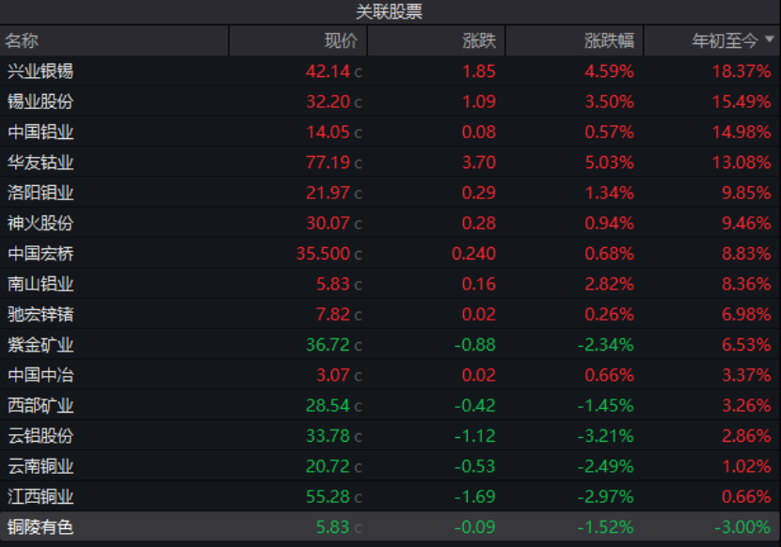Click 江西铜业 price 55.28
The width and height of the screenshot is (781, 547).
pos(327,497)
